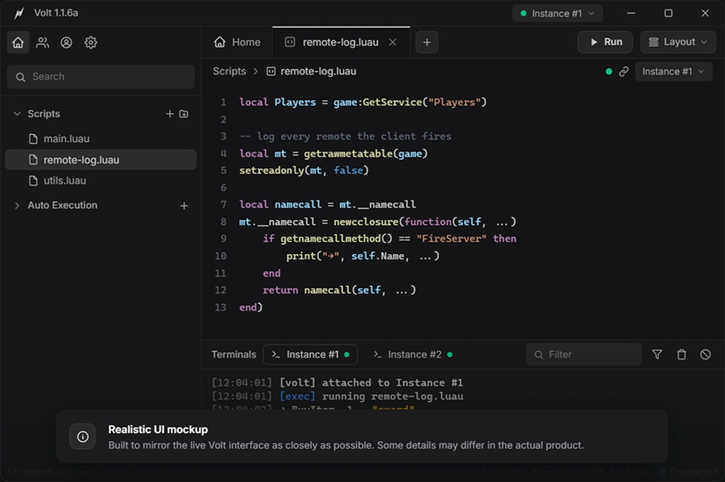Click the script icon in the breadcrumb

[x=271, y=71]
